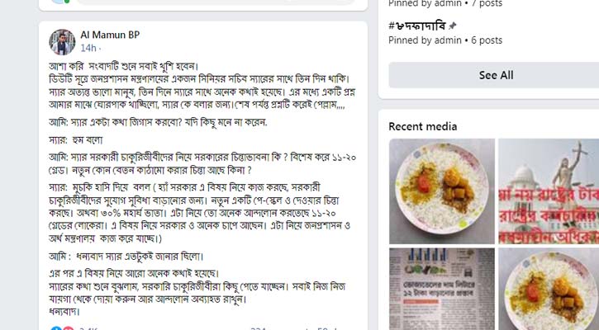This screenshot has width=599, height=330.
Task: Click the write-post input field at top
Action: click(x=216, y=2)
